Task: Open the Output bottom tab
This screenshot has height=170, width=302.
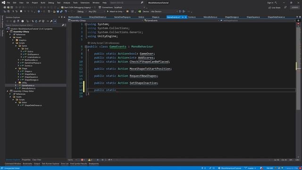Action: pyautogui.click(x=37, y=164)
